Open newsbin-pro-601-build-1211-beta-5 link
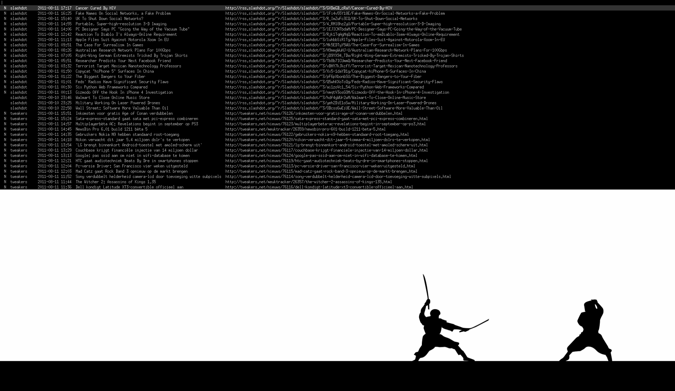Viewport: 675px width, 391px height. tap(305, 129)
